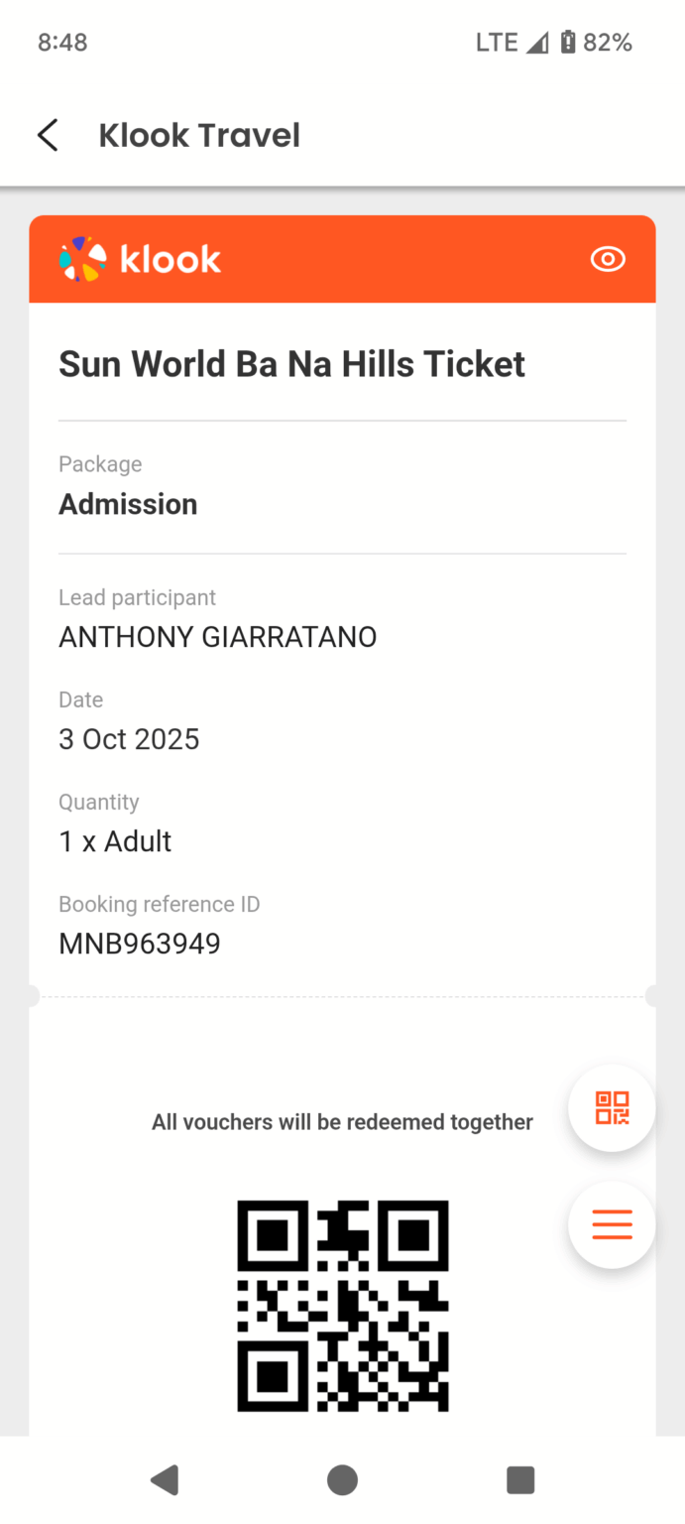
Task: Tap the battery status icon
Action: (x=568, y=42)
